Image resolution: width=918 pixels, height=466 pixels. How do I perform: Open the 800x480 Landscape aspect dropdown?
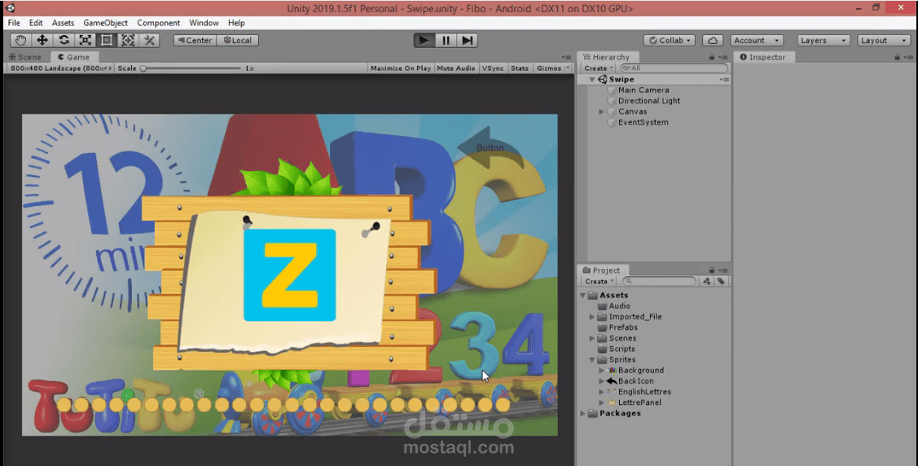(x=60, y=68)
